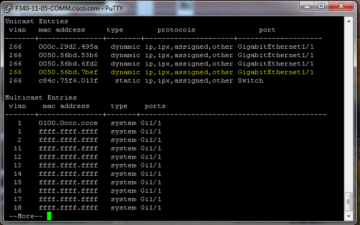This screenshot has width=360, height=225.
Task: Click the scrollbar down arrow
Action: pos(348,217)
